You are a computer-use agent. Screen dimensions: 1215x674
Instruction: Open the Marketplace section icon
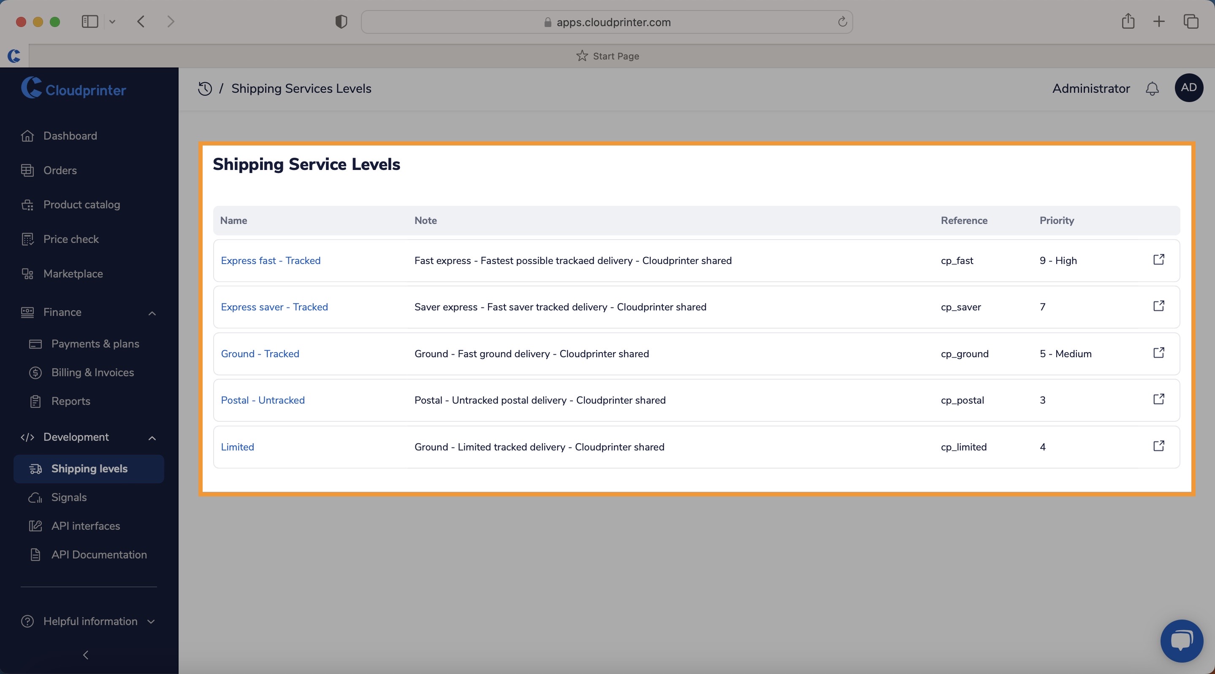[x=27, y=273]
